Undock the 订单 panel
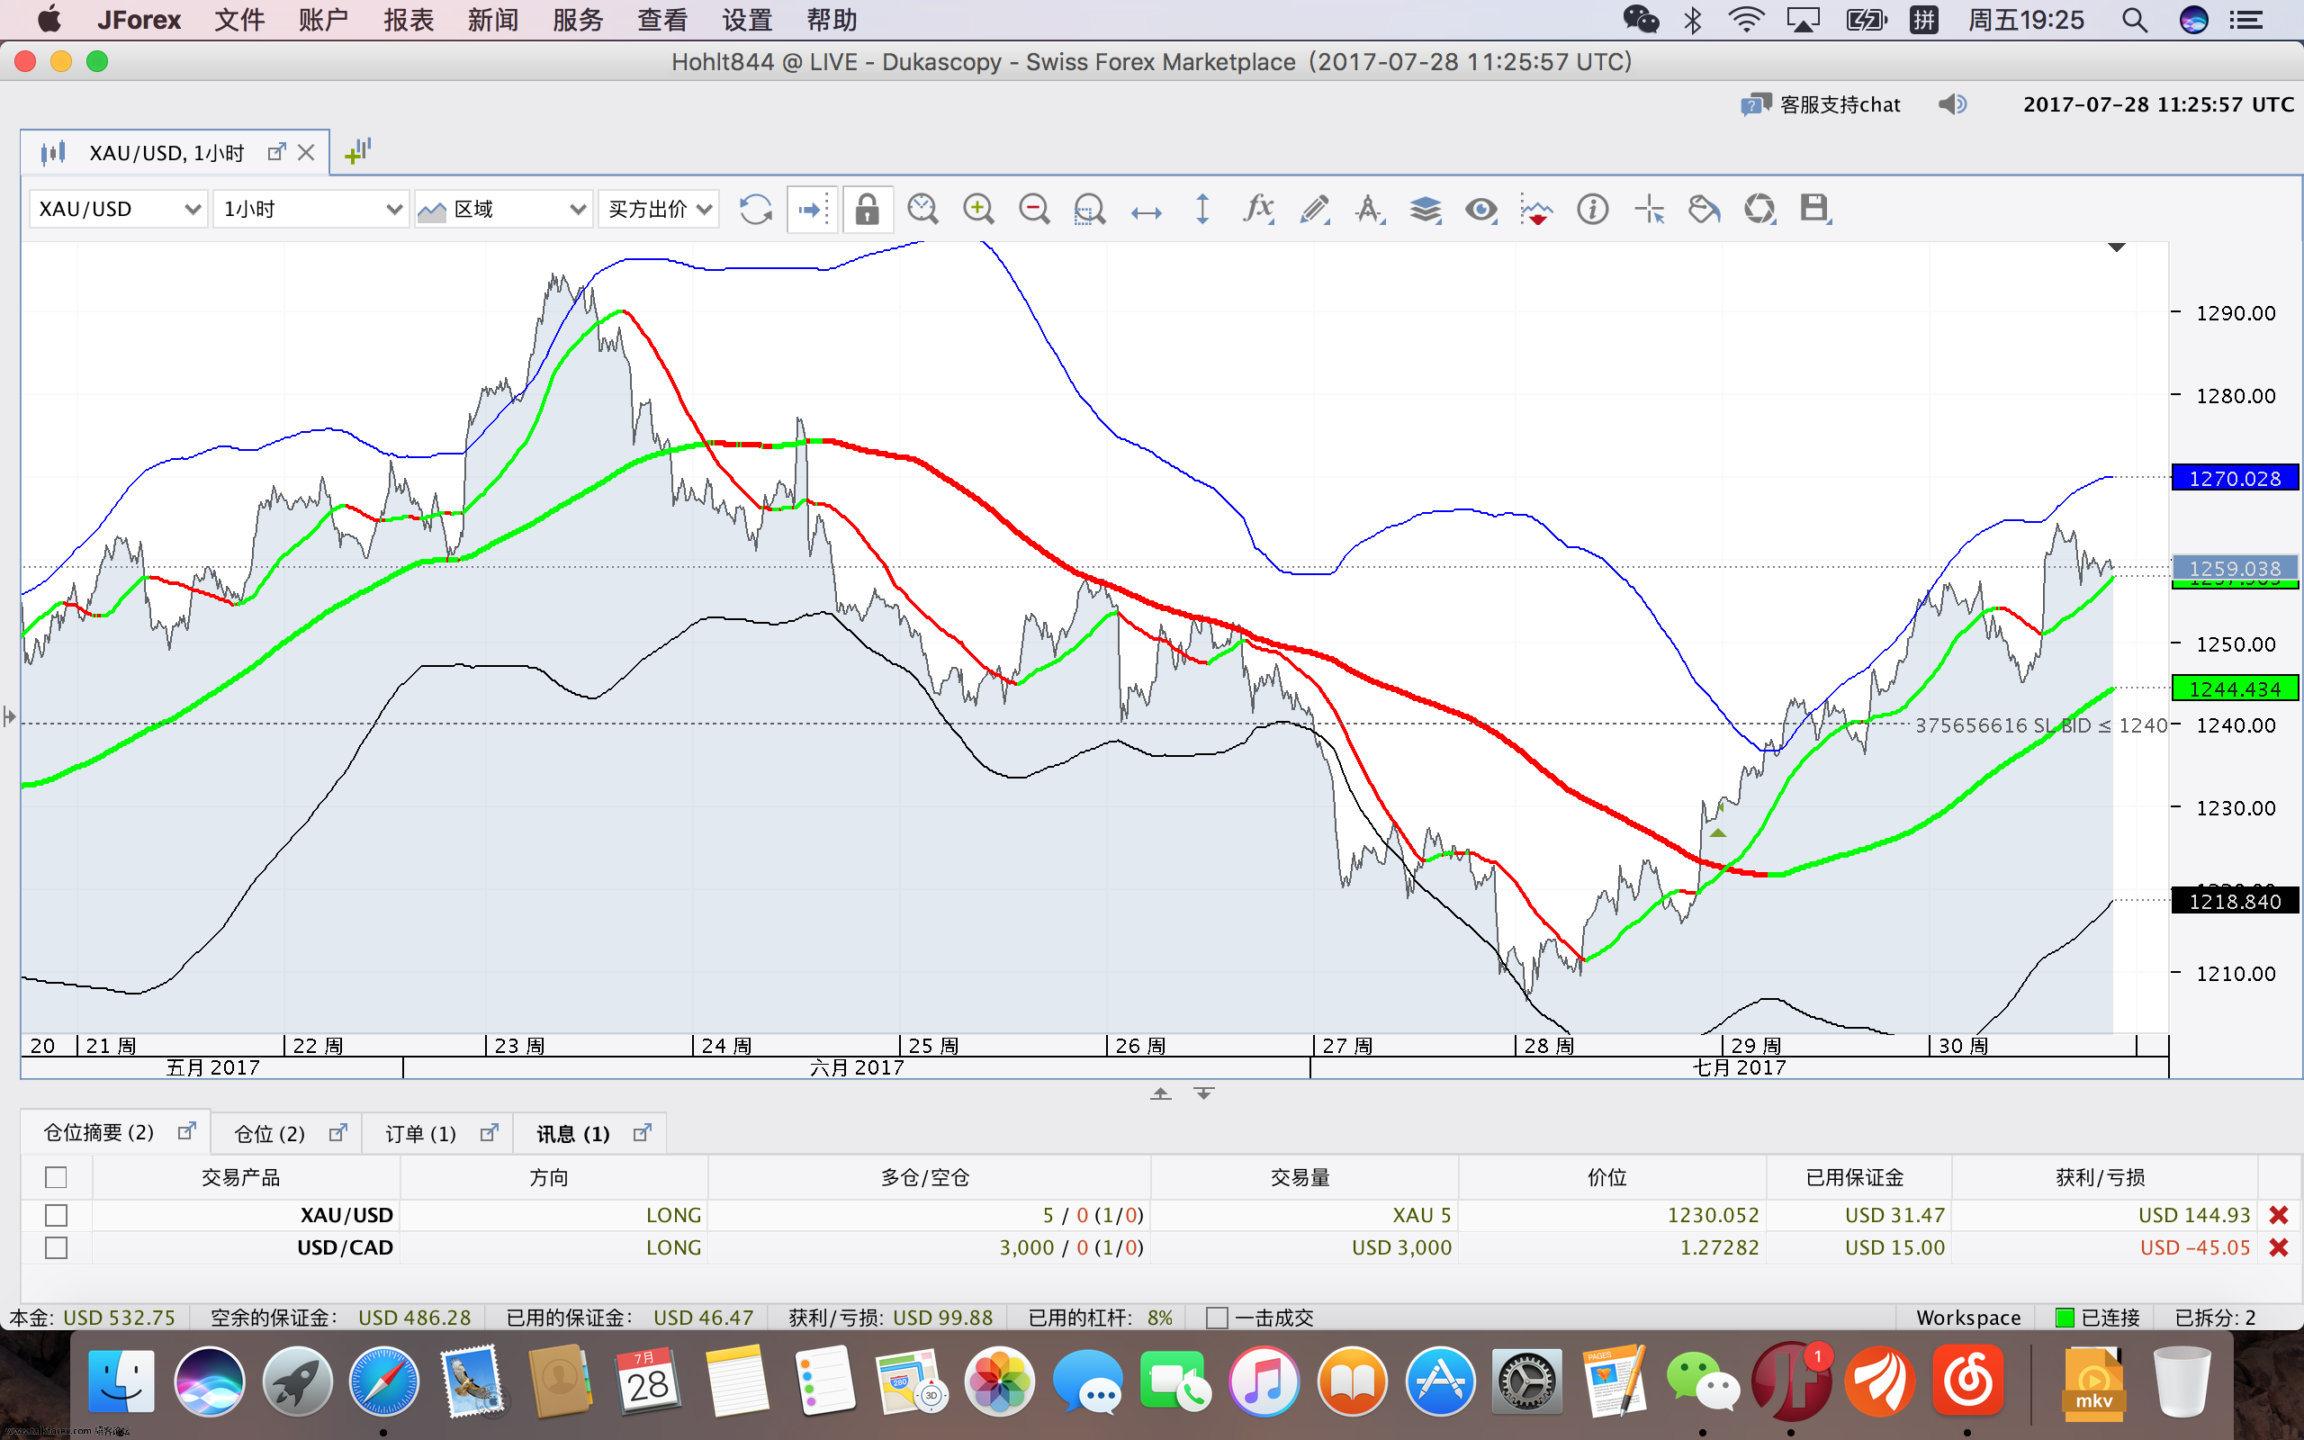2304x1440 pixels. [x=490, y=1132]
